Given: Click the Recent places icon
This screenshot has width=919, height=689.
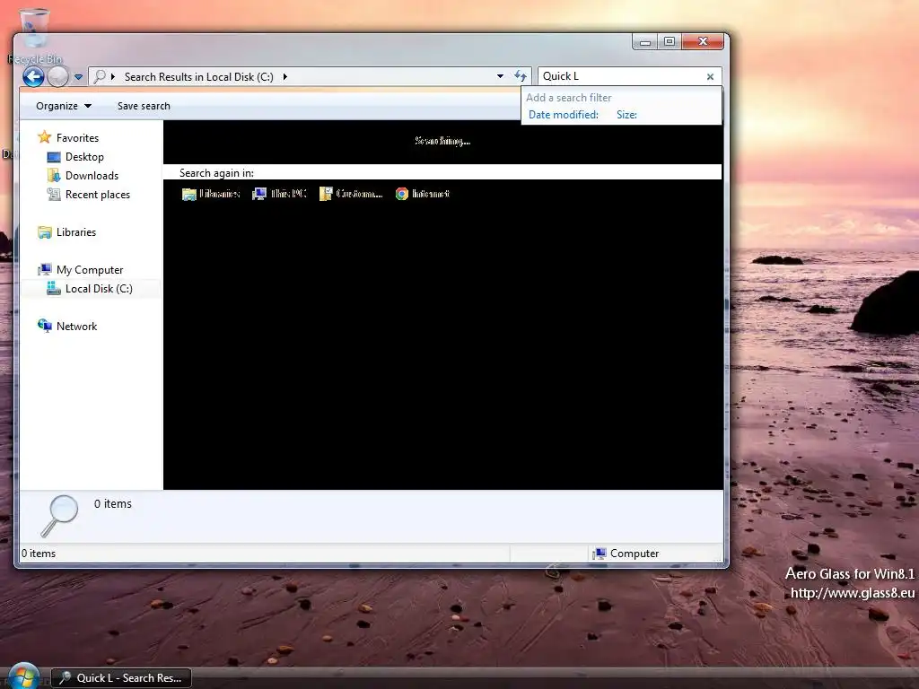Looking at the screenshot, I should [54, 194].
